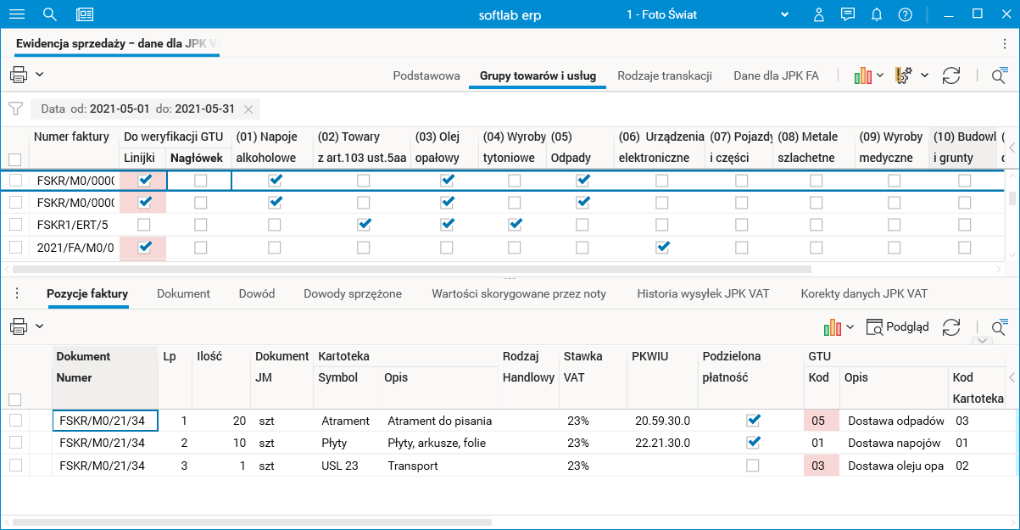Click the filter funnel icon
1020x530 pixels.
15,109
